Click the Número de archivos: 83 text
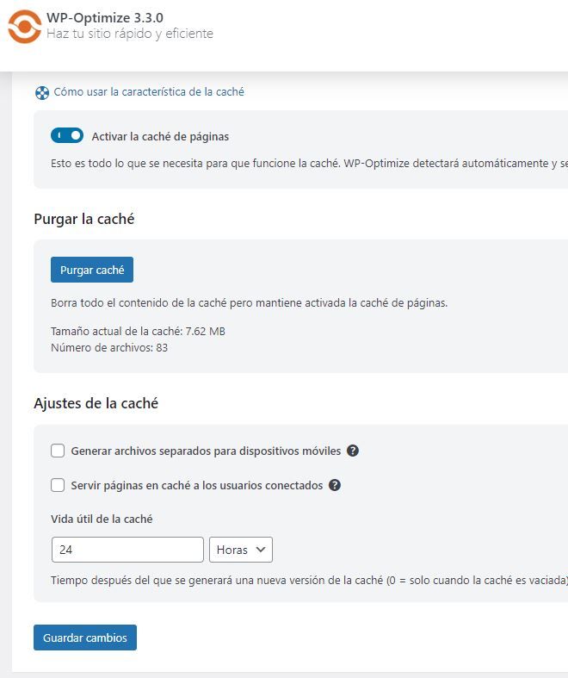The height and width of the screenshot is (678, 568). (109, 348)
